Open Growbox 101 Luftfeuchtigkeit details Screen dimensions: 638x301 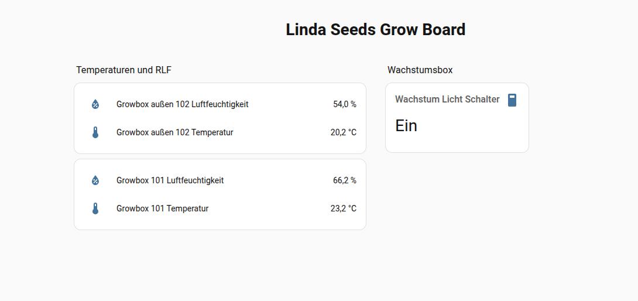(x=170, y=180)
